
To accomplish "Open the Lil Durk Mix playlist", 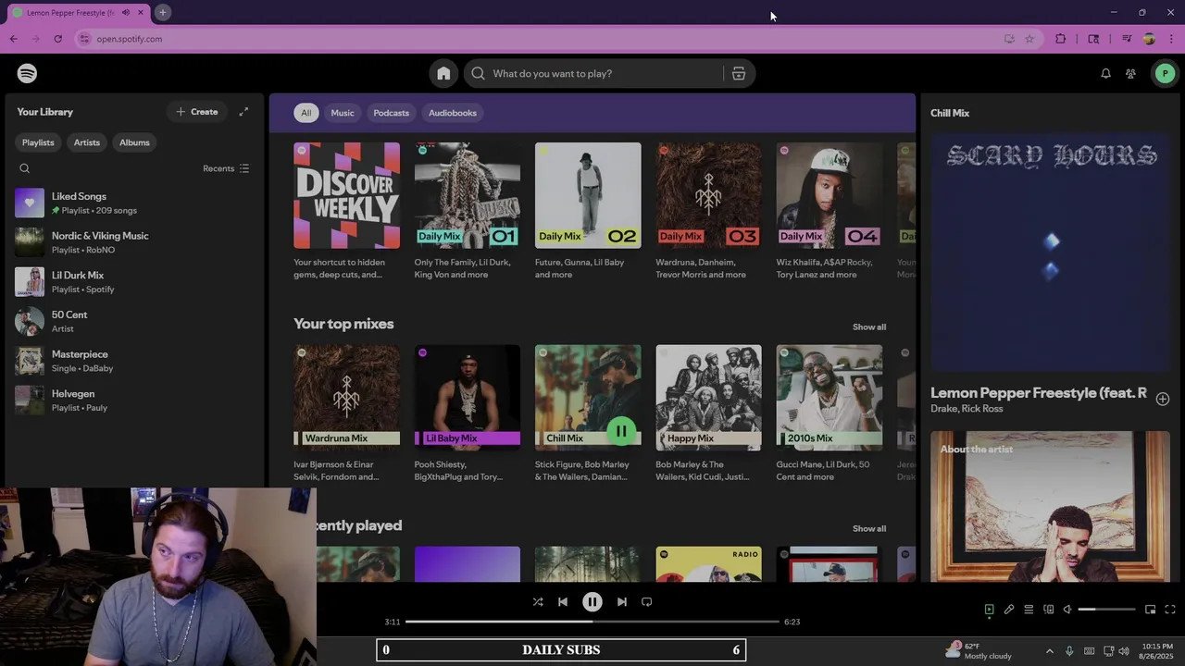I will pyautogui.click(x=132, y=282).
